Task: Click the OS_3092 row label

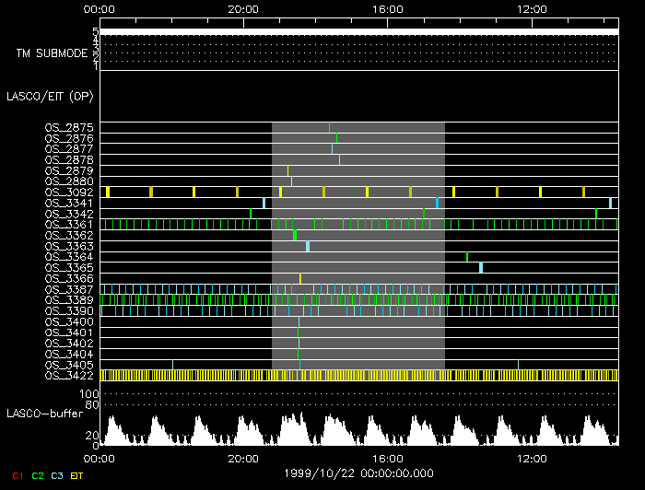Action: 69,192
